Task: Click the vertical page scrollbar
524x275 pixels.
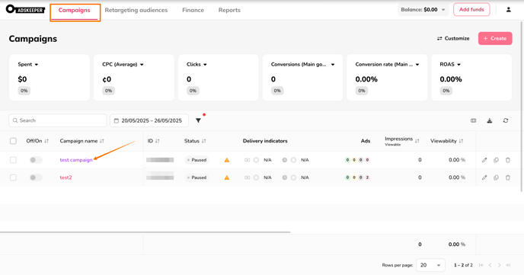Action: tap(522, 107)
